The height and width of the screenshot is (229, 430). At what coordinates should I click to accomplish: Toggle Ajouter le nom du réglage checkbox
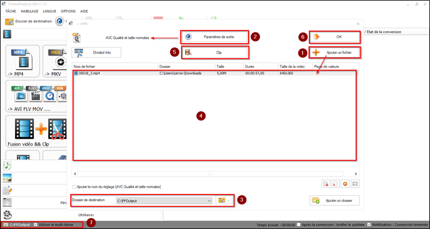click(x=74, y=187)
